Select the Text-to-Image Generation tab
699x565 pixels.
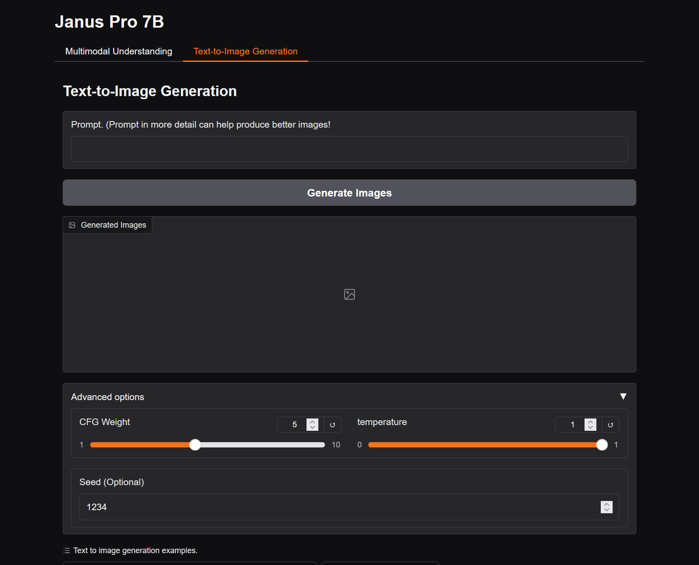coord(246,51)
